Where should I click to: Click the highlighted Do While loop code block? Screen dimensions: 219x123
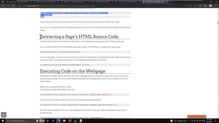(x=85, y=15)
